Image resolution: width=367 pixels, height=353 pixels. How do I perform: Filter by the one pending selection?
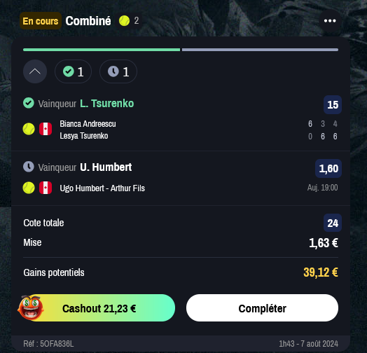118,71
